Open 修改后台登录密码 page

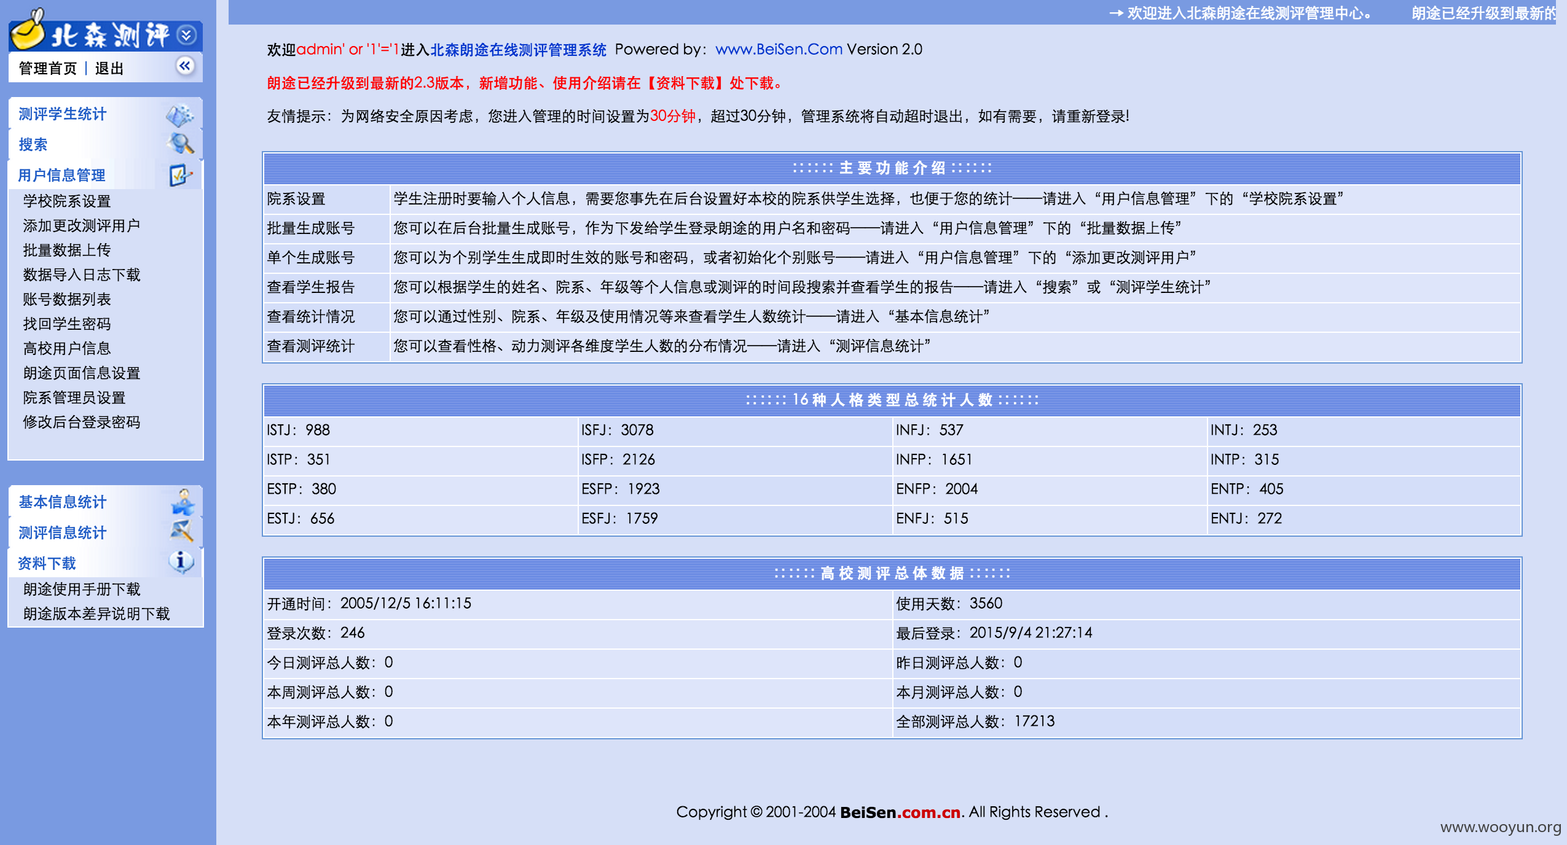[x=82, y=422]
